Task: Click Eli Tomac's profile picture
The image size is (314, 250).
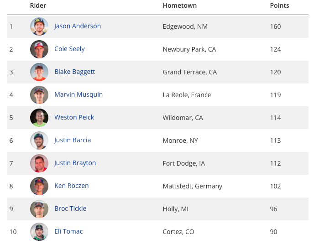Action: click(x=39, y=232)
